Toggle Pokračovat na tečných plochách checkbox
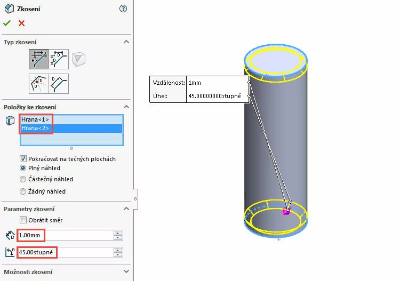Image resolution: width=400 pixels, height=281 pixels. [23, 159]
